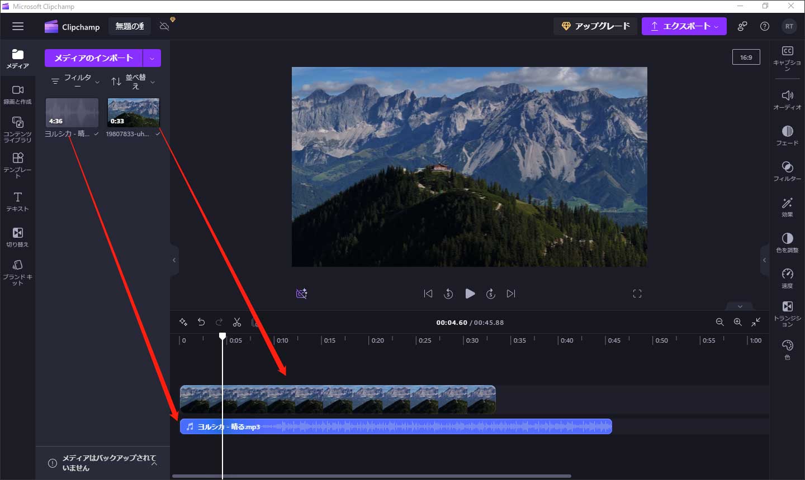The width and height of the screenshot is (805, 480).
Task: Redo the last action
Action: click(219, 322)
